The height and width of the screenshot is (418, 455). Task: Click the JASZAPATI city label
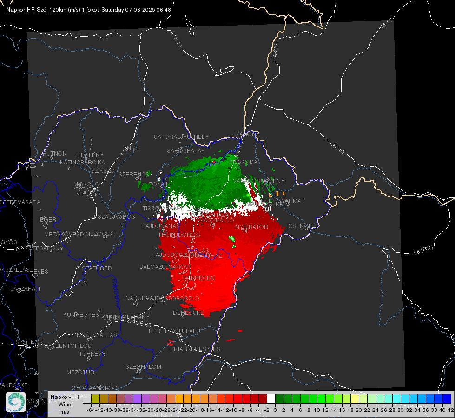[25, 288]
